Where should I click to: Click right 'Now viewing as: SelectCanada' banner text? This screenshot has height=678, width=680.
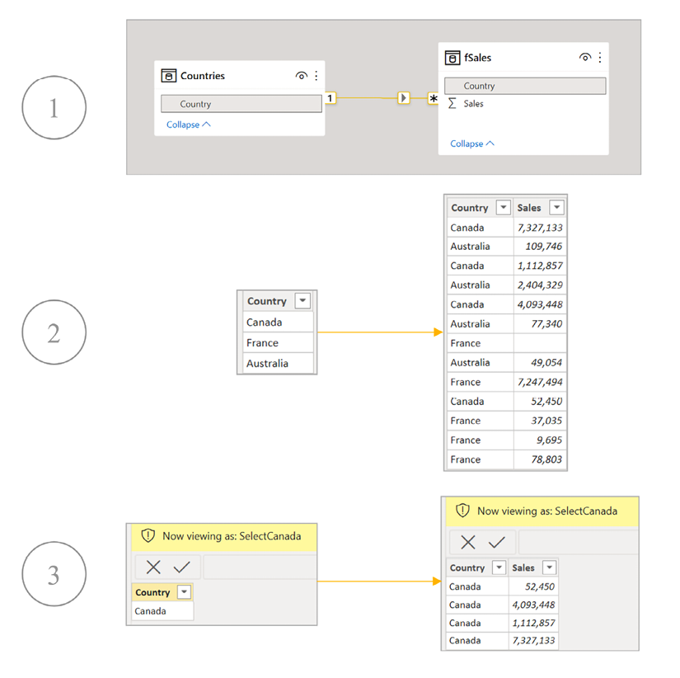click(x=547, y=511)
